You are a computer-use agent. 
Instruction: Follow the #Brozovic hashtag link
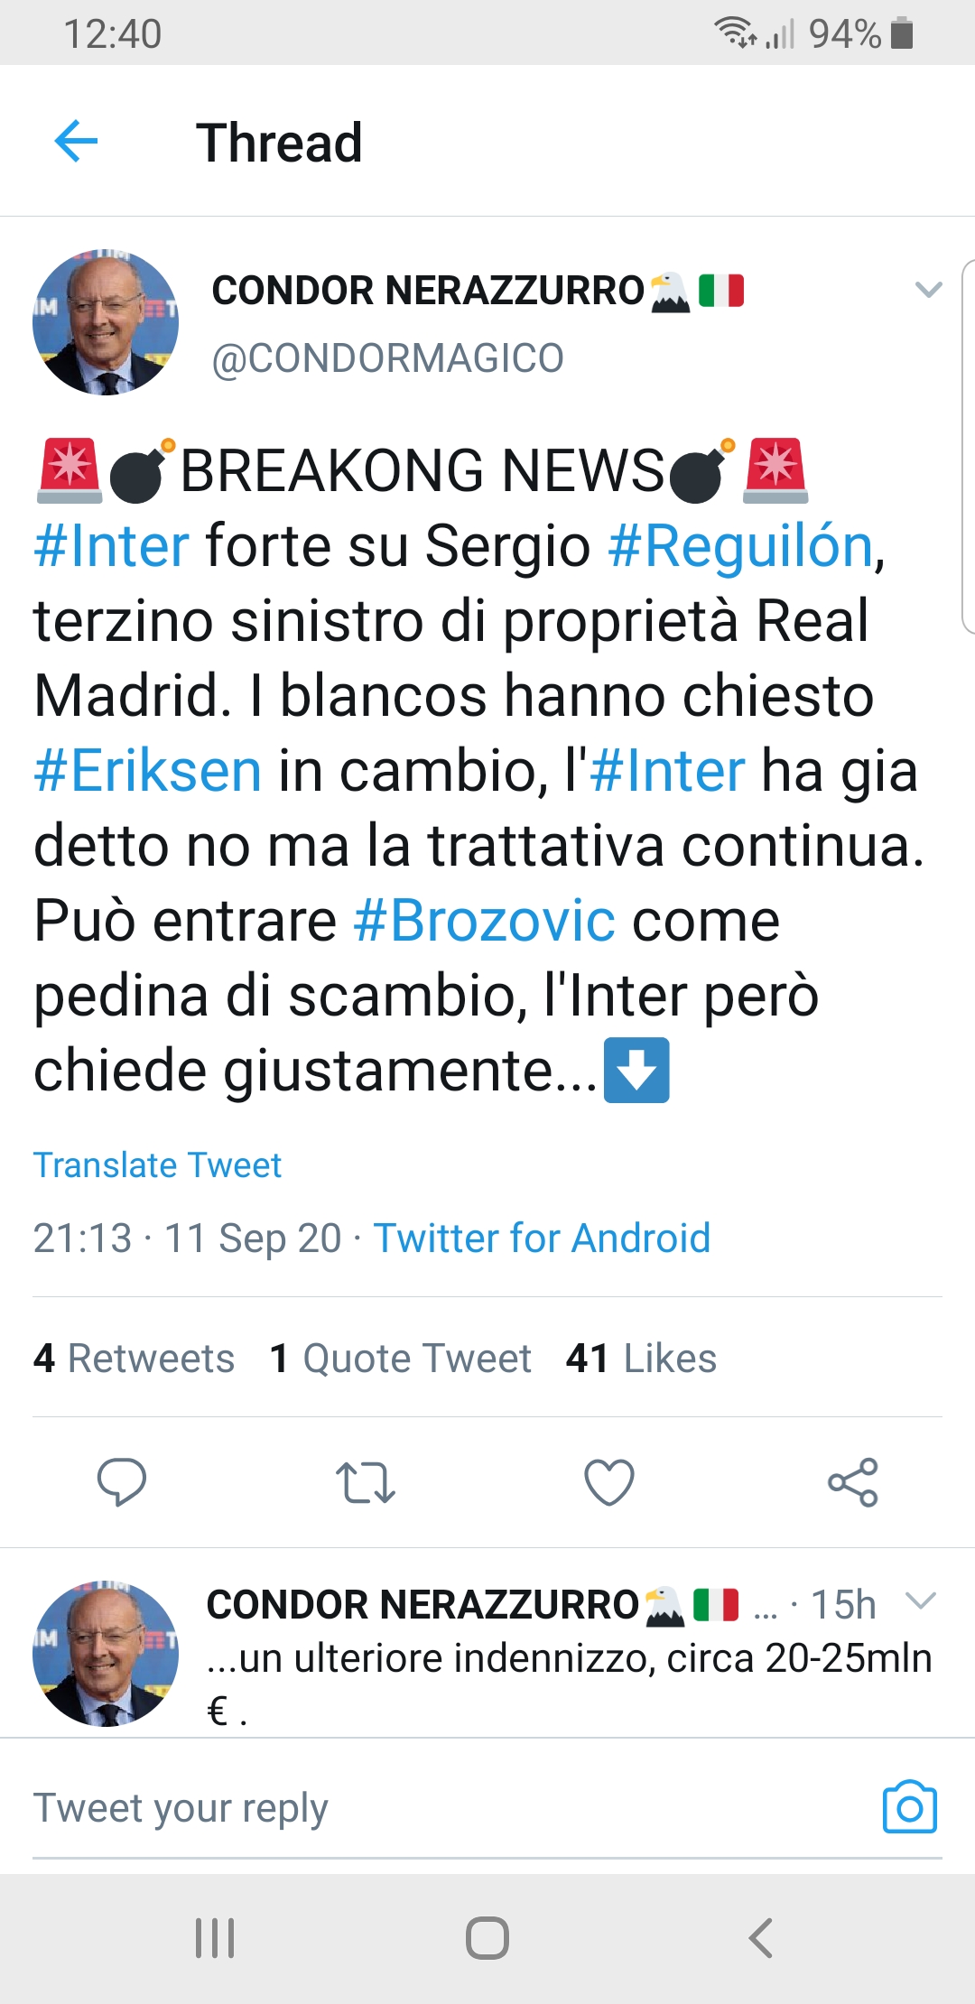pos(485,921)
